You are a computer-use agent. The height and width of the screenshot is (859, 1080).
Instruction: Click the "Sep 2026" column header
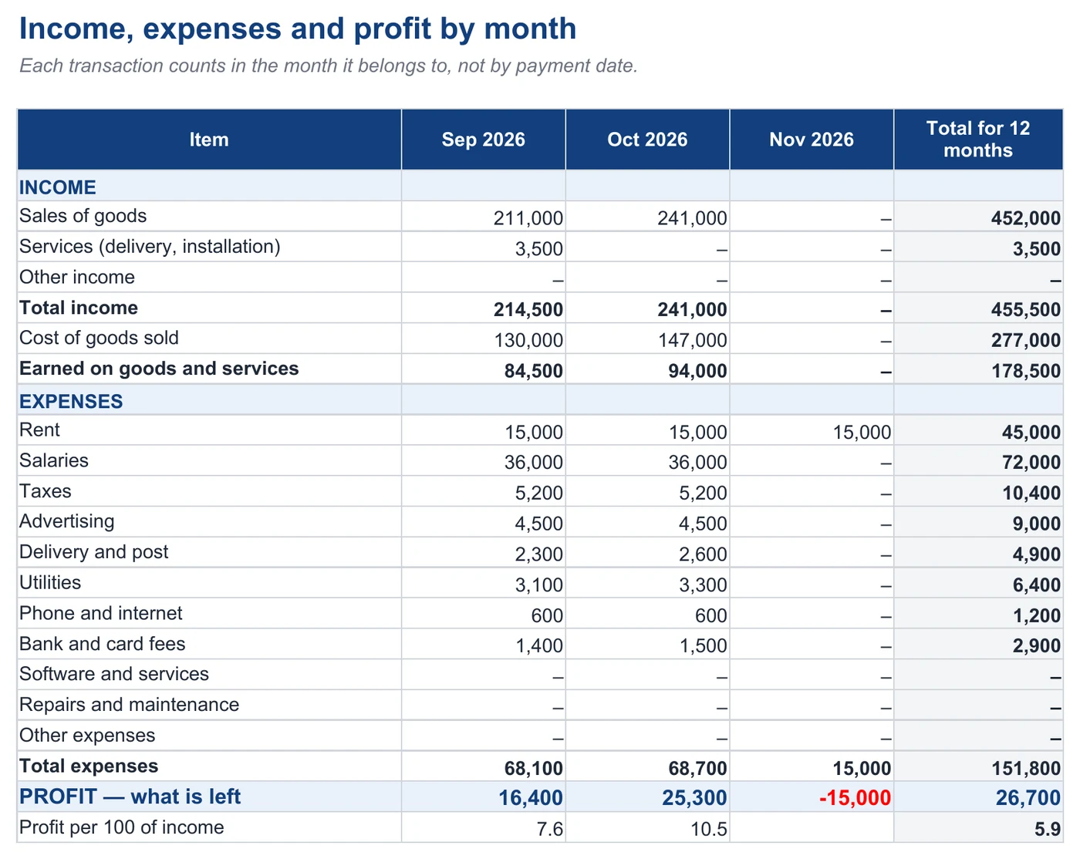coord(484,140)
